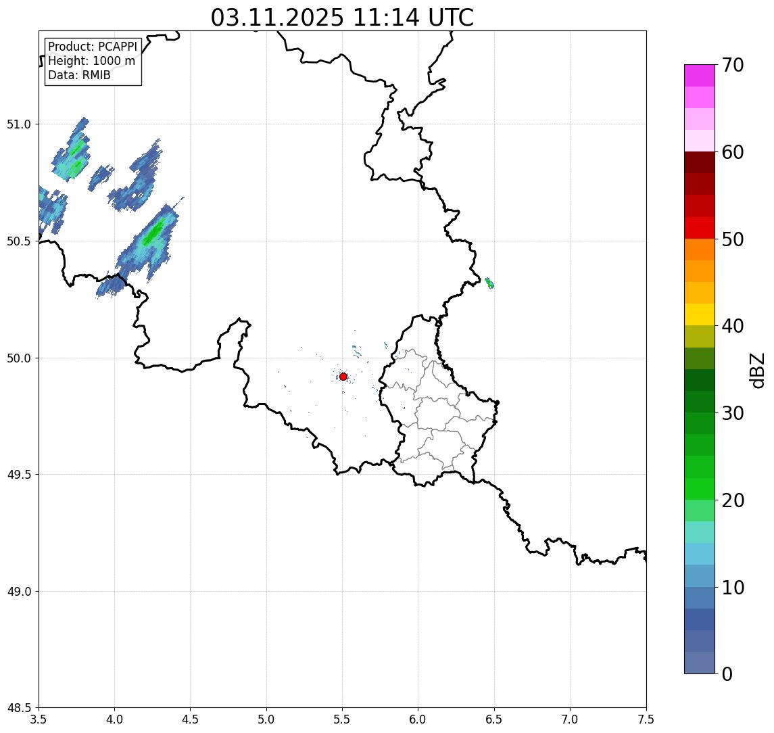Click the colorbar tick label 70
This screenshot has width=774, height=733.
click(x=733, y=65)
